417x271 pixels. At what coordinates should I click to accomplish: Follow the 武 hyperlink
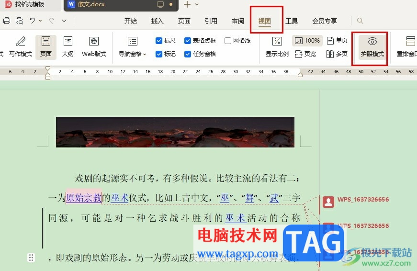point(274,198)
